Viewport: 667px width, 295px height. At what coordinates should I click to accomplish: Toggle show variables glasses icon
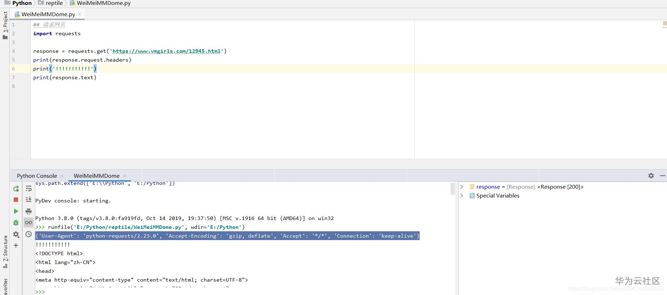point(29,222)
